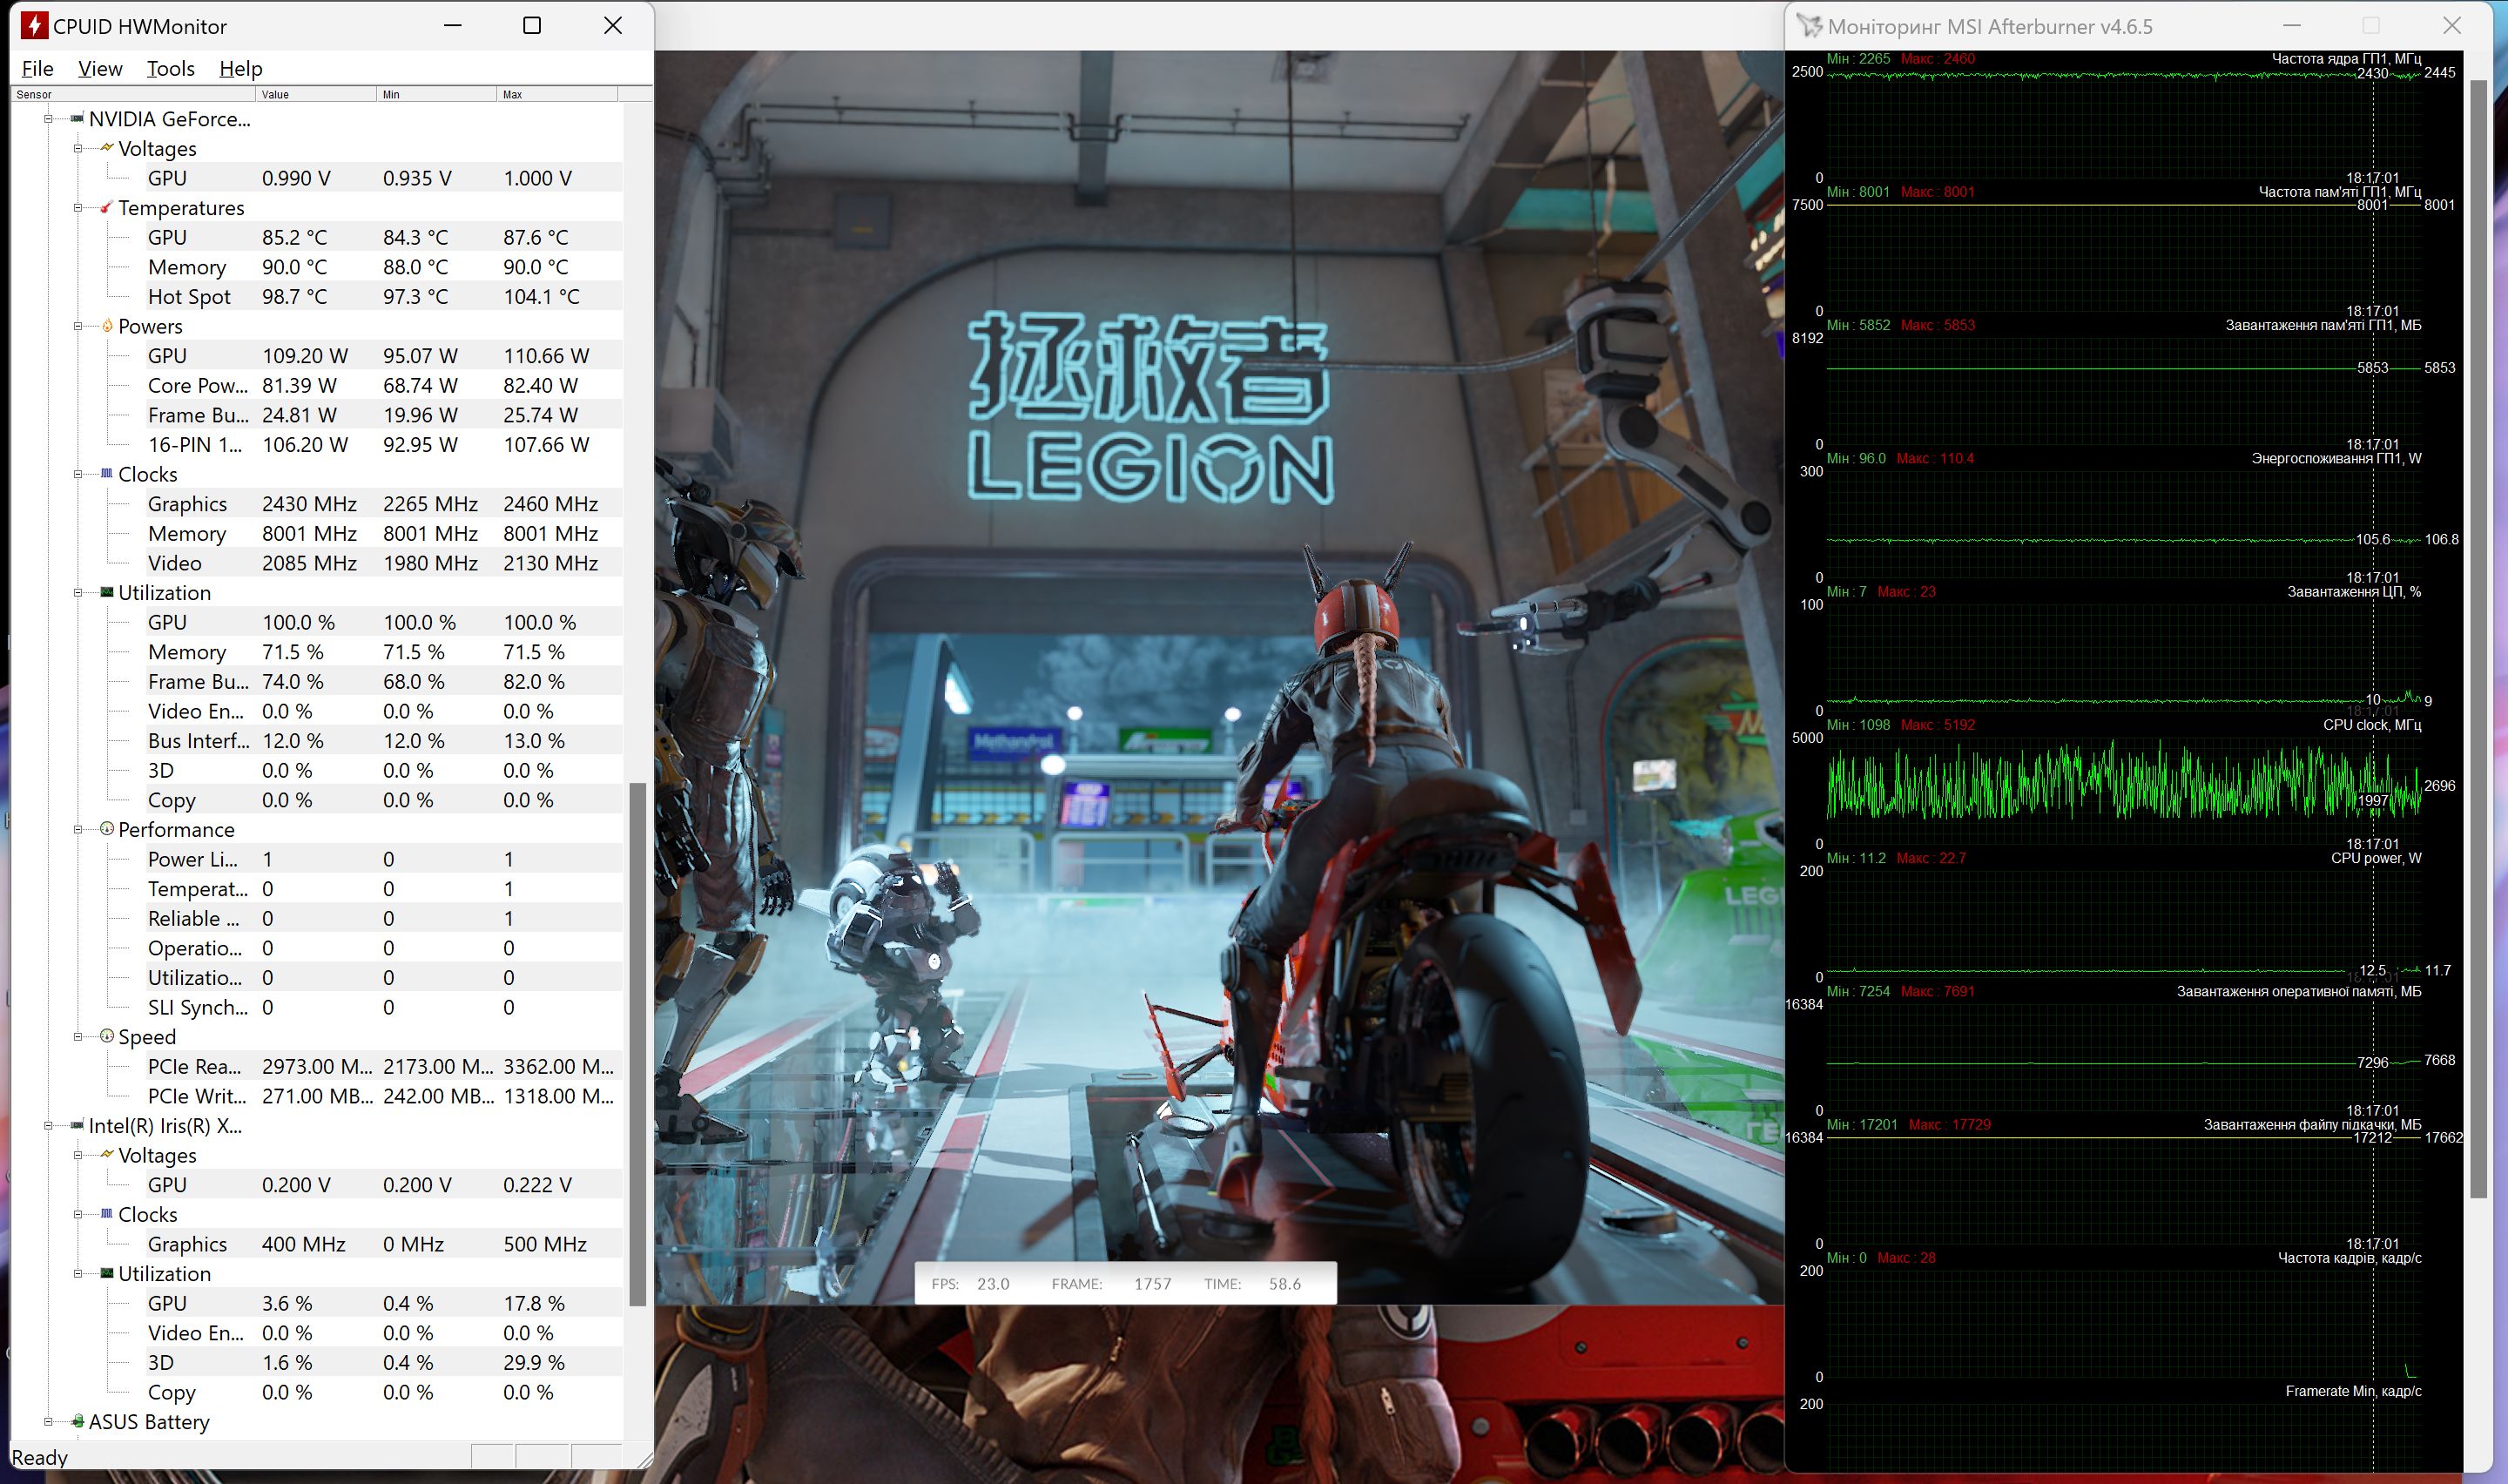Viewport: 2508px width, 1484px height.
Task: Click the NVIDIA Clocks chip icon
Action: pos(107,474)
